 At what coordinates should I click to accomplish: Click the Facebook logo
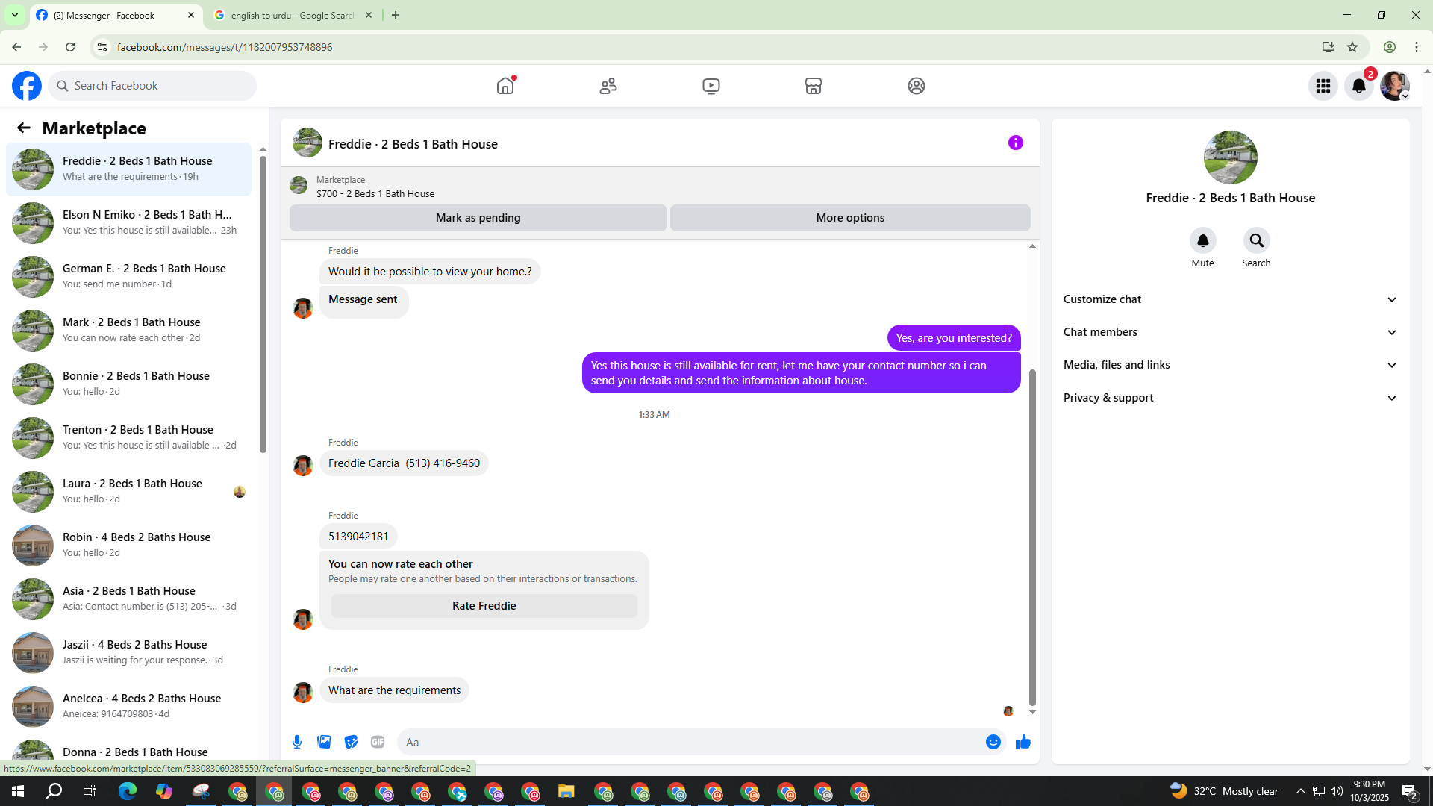(27, 86)
